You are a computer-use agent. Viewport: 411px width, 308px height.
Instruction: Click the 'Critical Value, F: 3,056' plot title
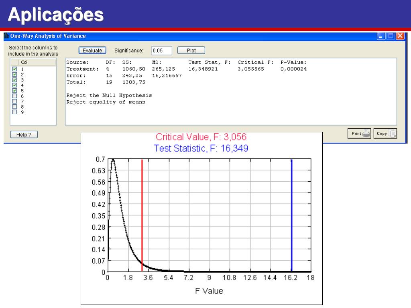[201, 137]
